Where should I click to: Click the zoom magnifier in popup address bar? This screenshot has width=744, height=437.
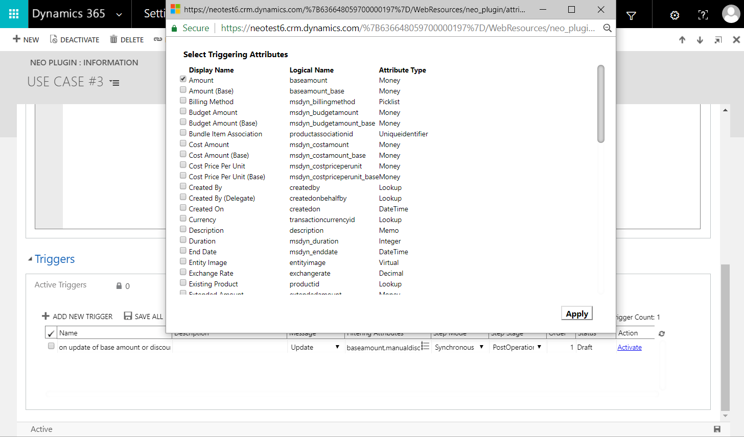[x=607, y=28]
